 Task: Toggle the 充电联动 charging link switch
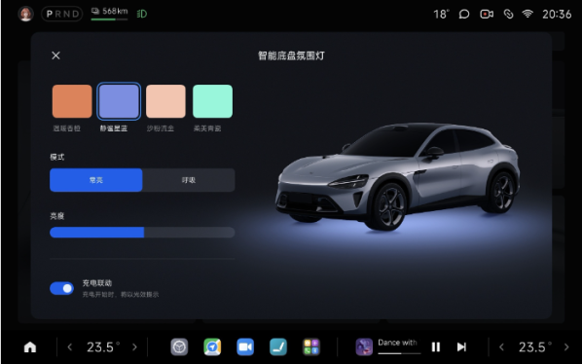pyautogui.click(x=62, y=288)
